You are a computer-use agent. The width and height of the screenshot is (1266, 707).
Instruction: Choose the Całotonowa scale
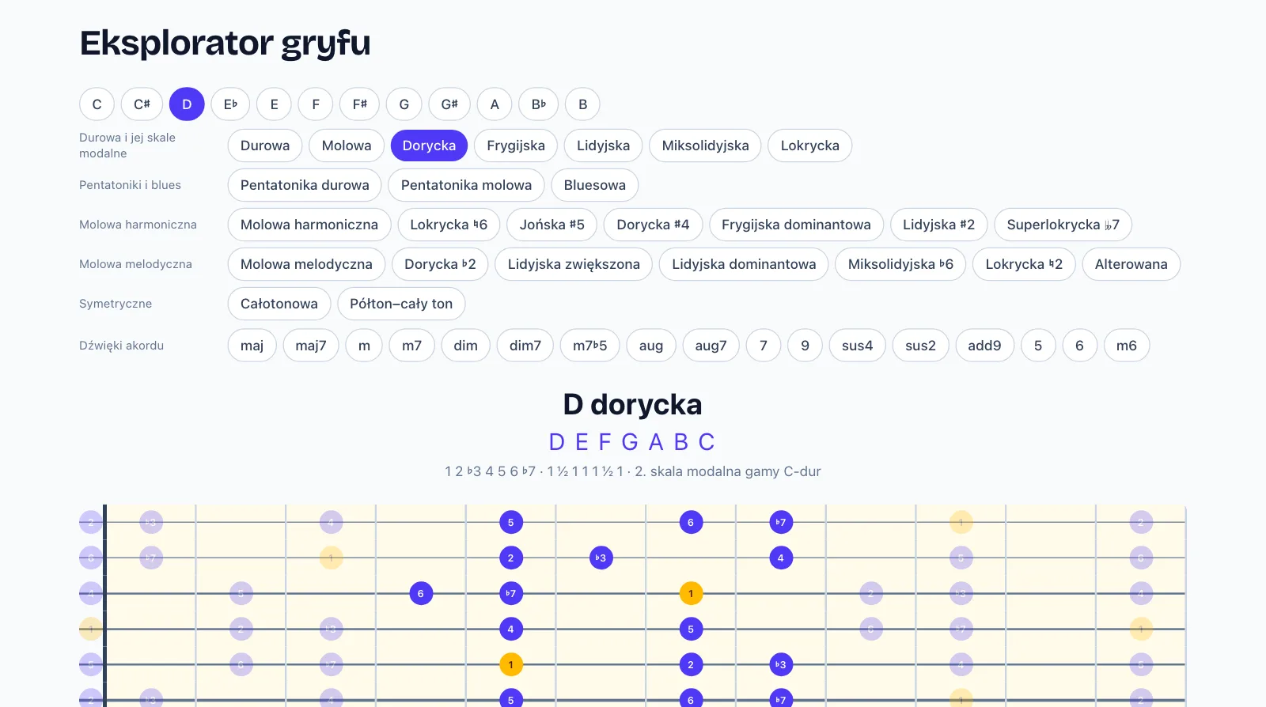(x=279, y=304)
